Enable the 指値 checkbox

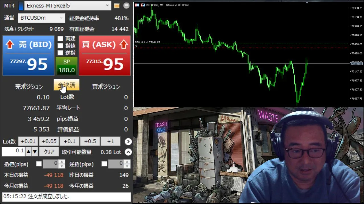(60, 46)
